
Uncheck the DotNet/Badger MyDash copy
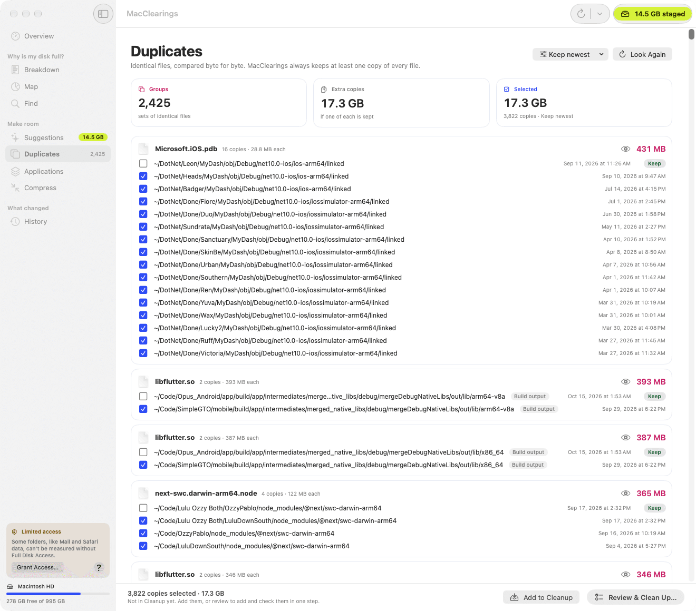point(143,189)
